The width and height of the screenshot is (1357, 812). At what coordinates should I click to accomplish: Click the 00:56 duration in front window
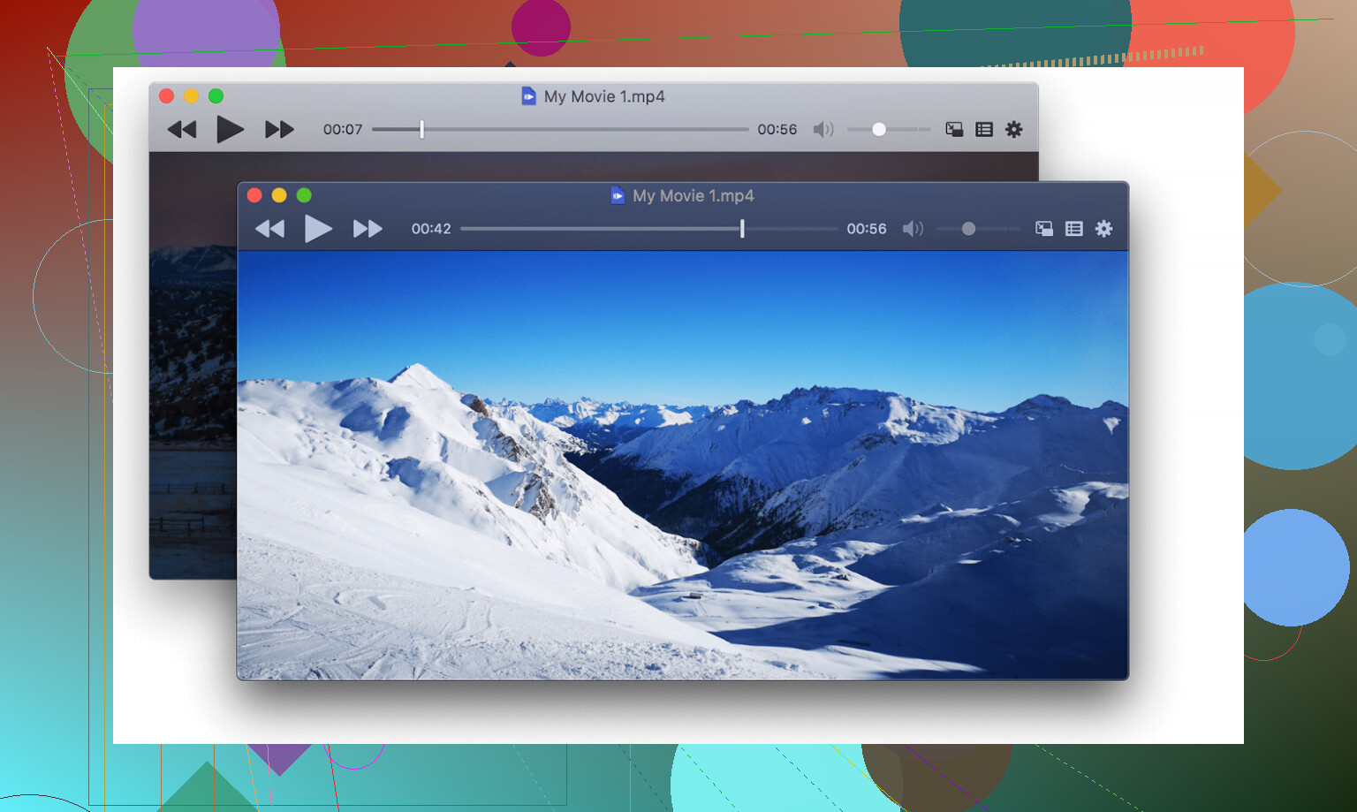866,229
